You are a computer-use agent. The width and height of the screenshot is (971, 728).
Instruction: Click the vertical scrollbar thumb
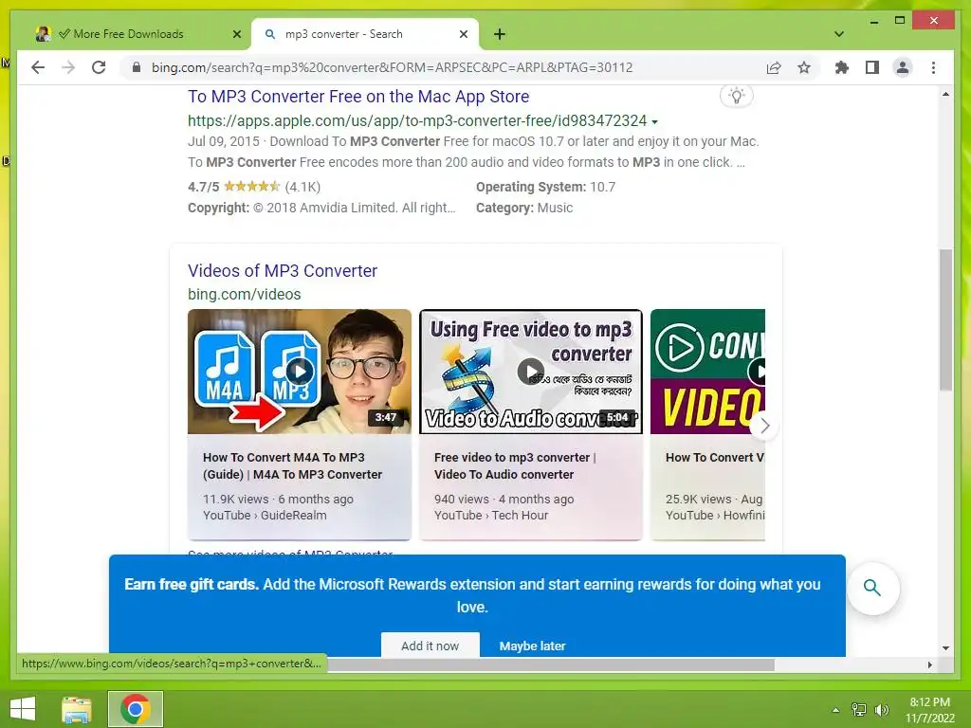[945, 319]
